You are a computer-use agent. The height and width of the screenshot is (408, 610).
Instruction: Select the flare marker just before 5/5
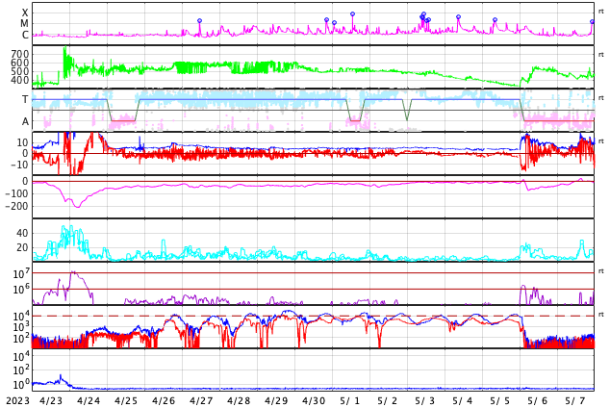pos(495,20)
